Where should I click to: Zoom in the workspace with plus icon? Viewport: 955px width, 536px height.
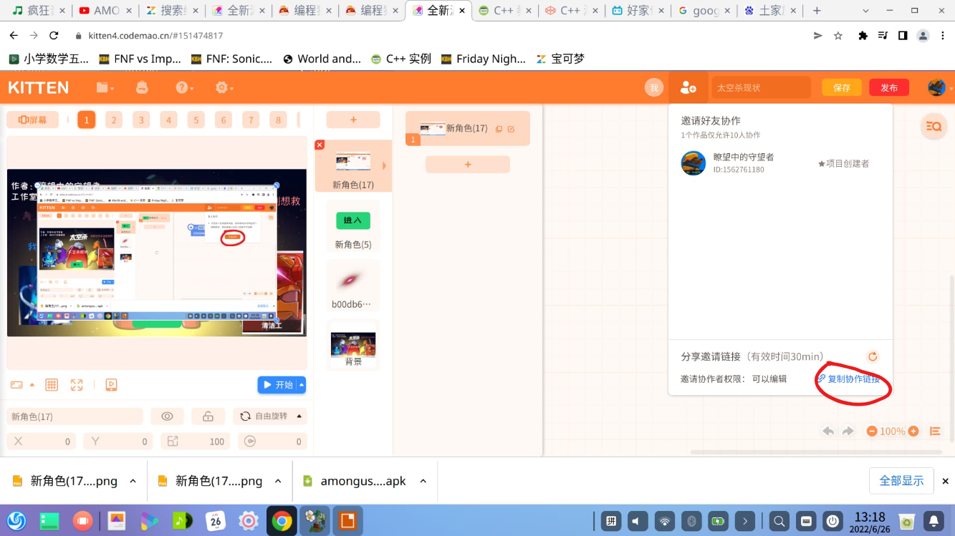(x=913, y=431)
